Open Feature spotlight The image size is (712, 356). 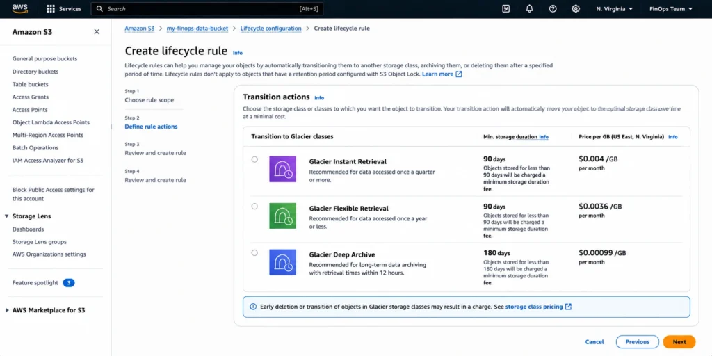[x=35, y=283]
